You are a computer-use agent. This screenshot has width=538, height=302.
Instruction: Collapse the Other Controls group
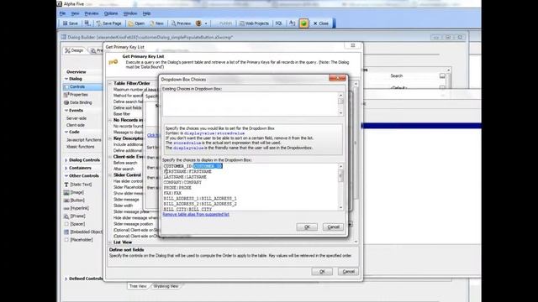[x=66, y=175]
